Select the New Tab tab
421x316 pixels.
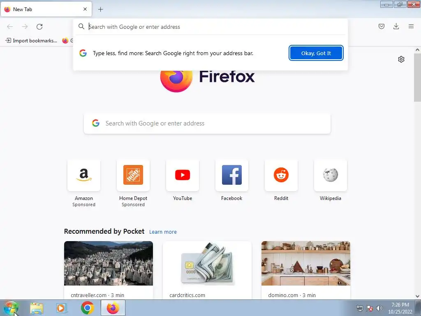click(46, 9)
